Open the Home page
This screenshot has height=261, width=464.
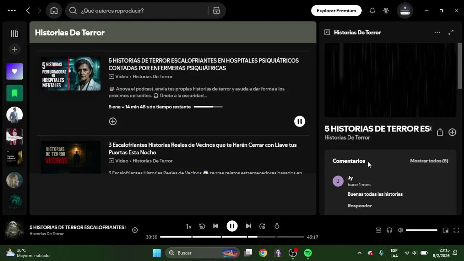(x=54, y=11)
